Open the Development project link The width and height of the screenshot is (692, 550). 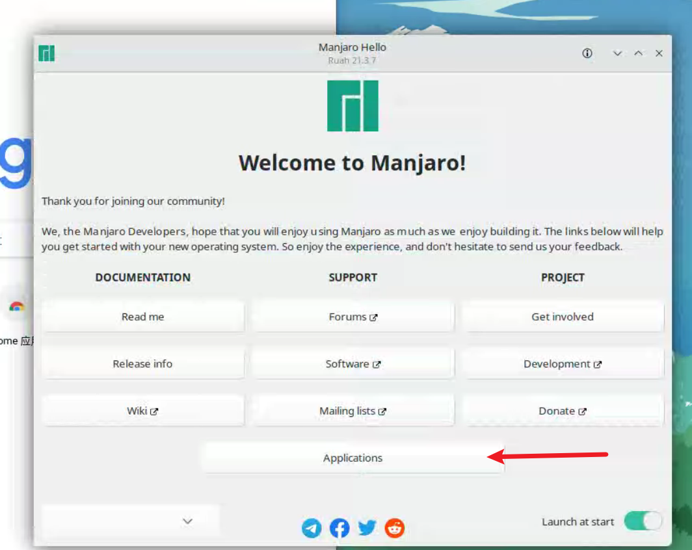coord(563,364)
